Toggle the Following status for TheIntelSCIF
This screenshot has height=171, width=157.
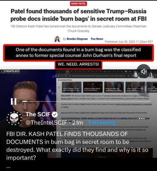tap(102, 123)
